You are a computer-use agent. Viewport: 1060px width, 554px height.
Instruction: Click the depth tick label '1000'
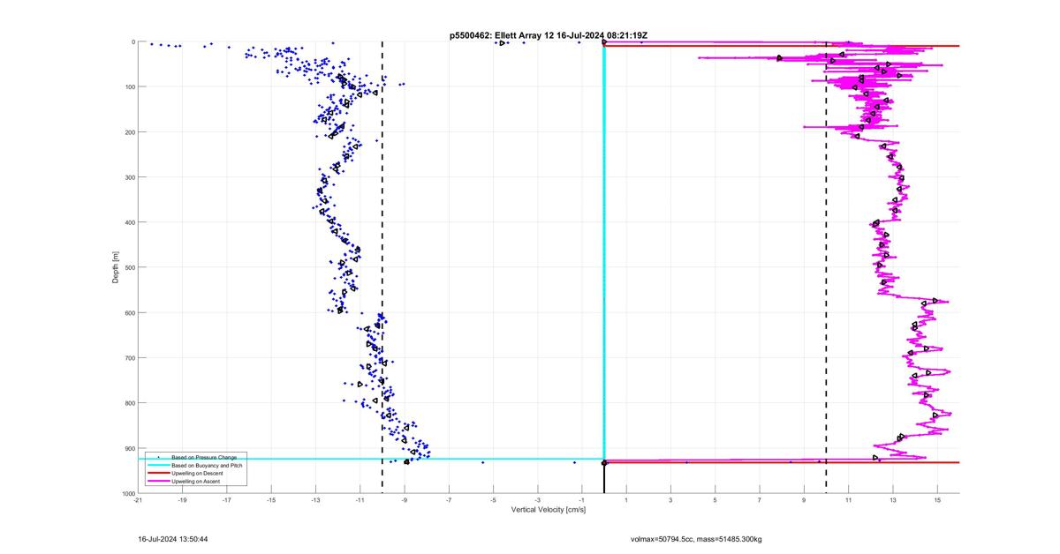127,493
